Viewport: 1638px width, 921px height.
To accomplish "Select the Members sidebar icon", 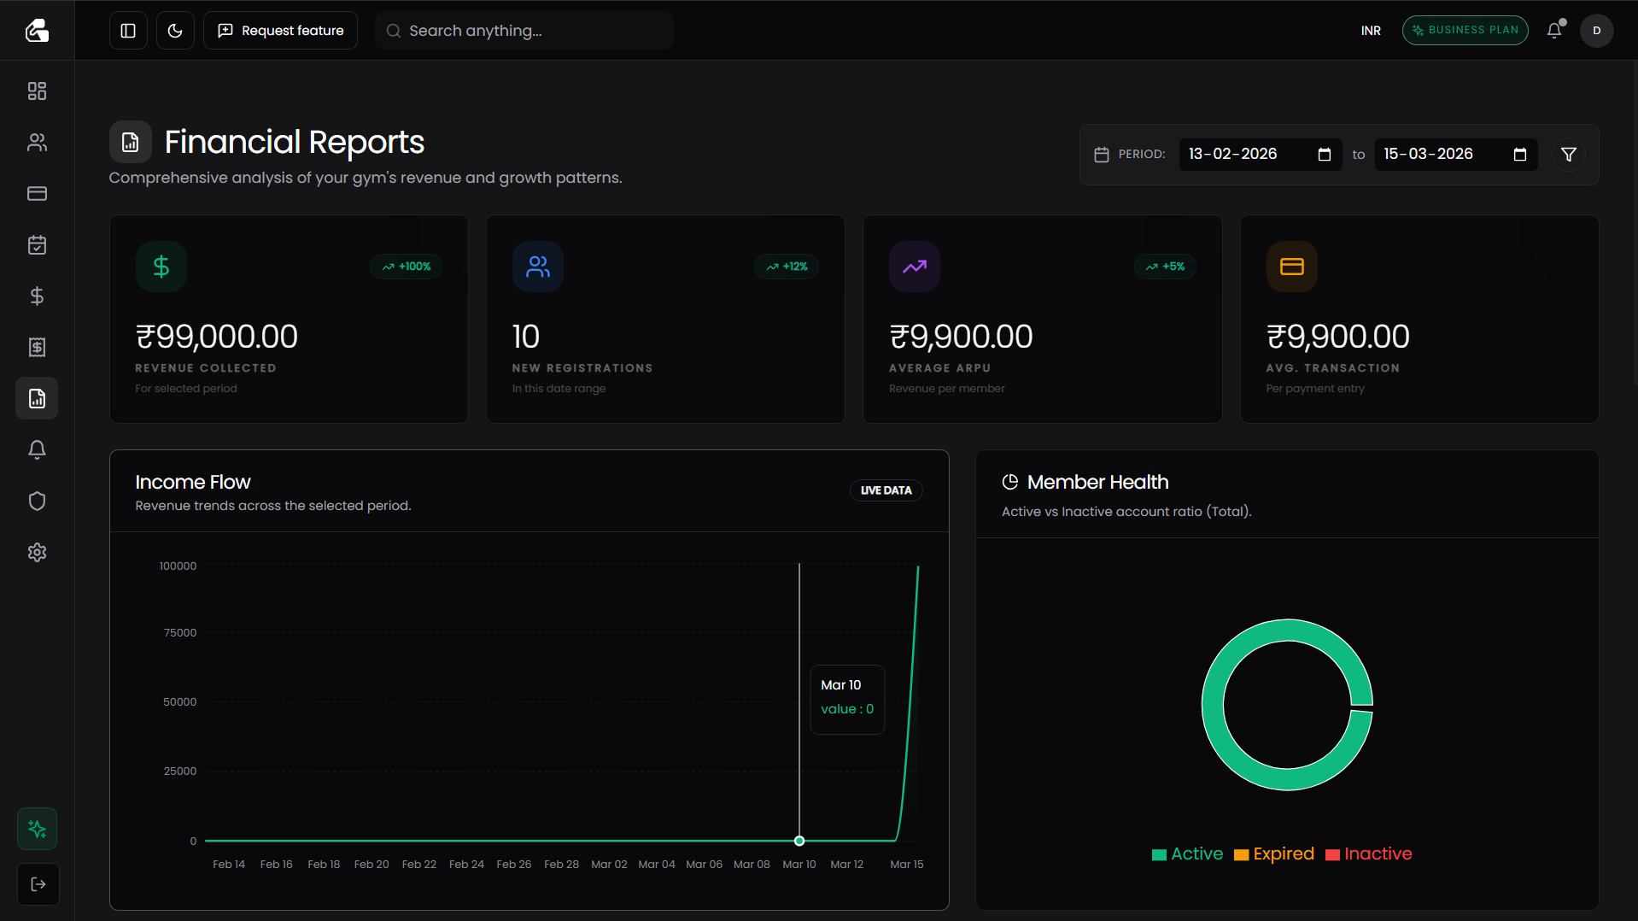I will point(37,143).
